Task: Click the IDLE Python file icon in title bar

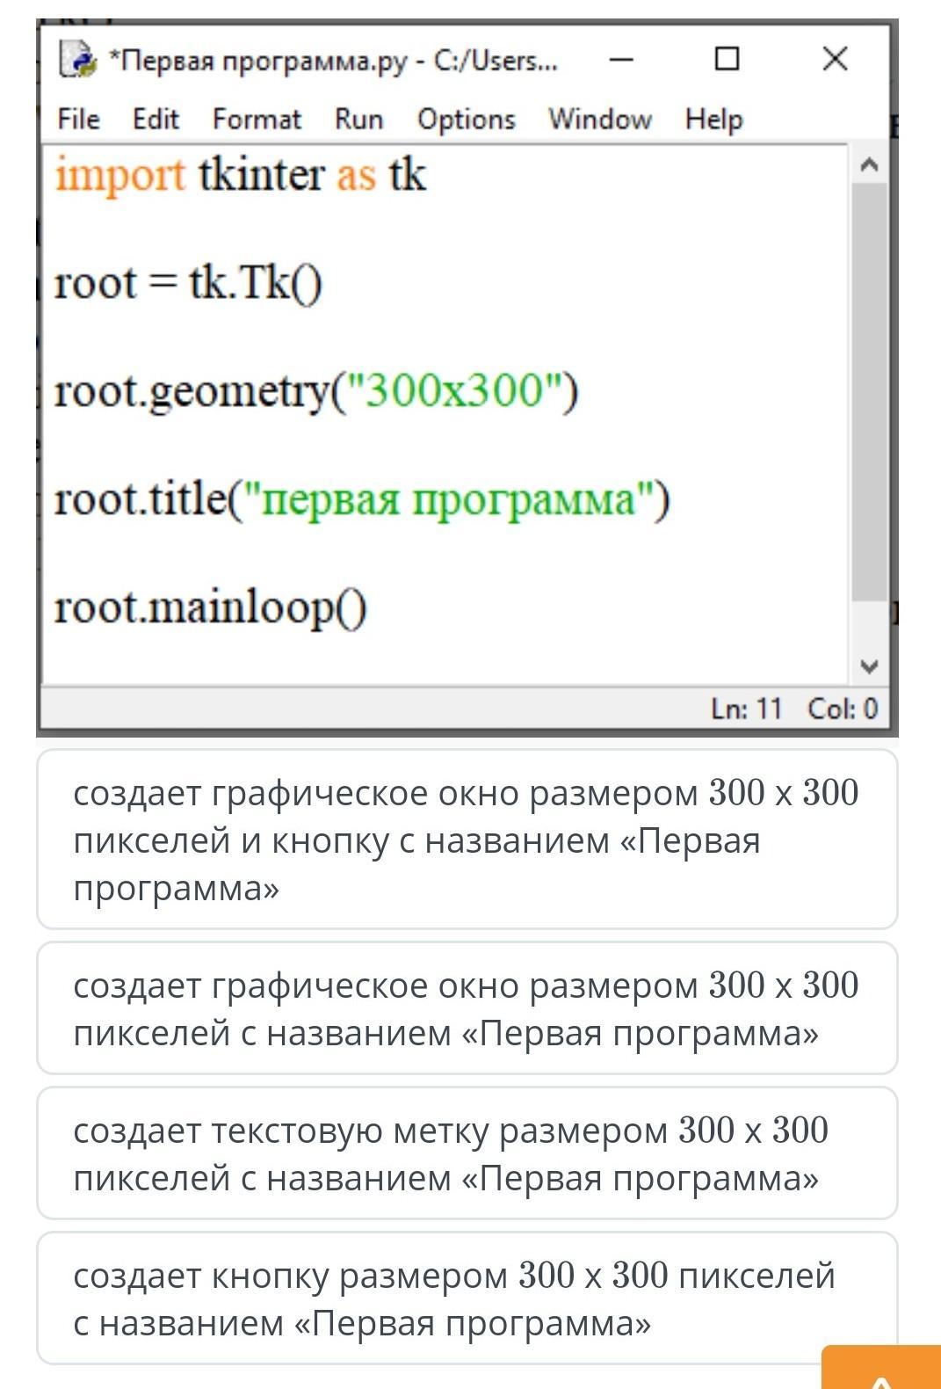Action: coord(77,60)
